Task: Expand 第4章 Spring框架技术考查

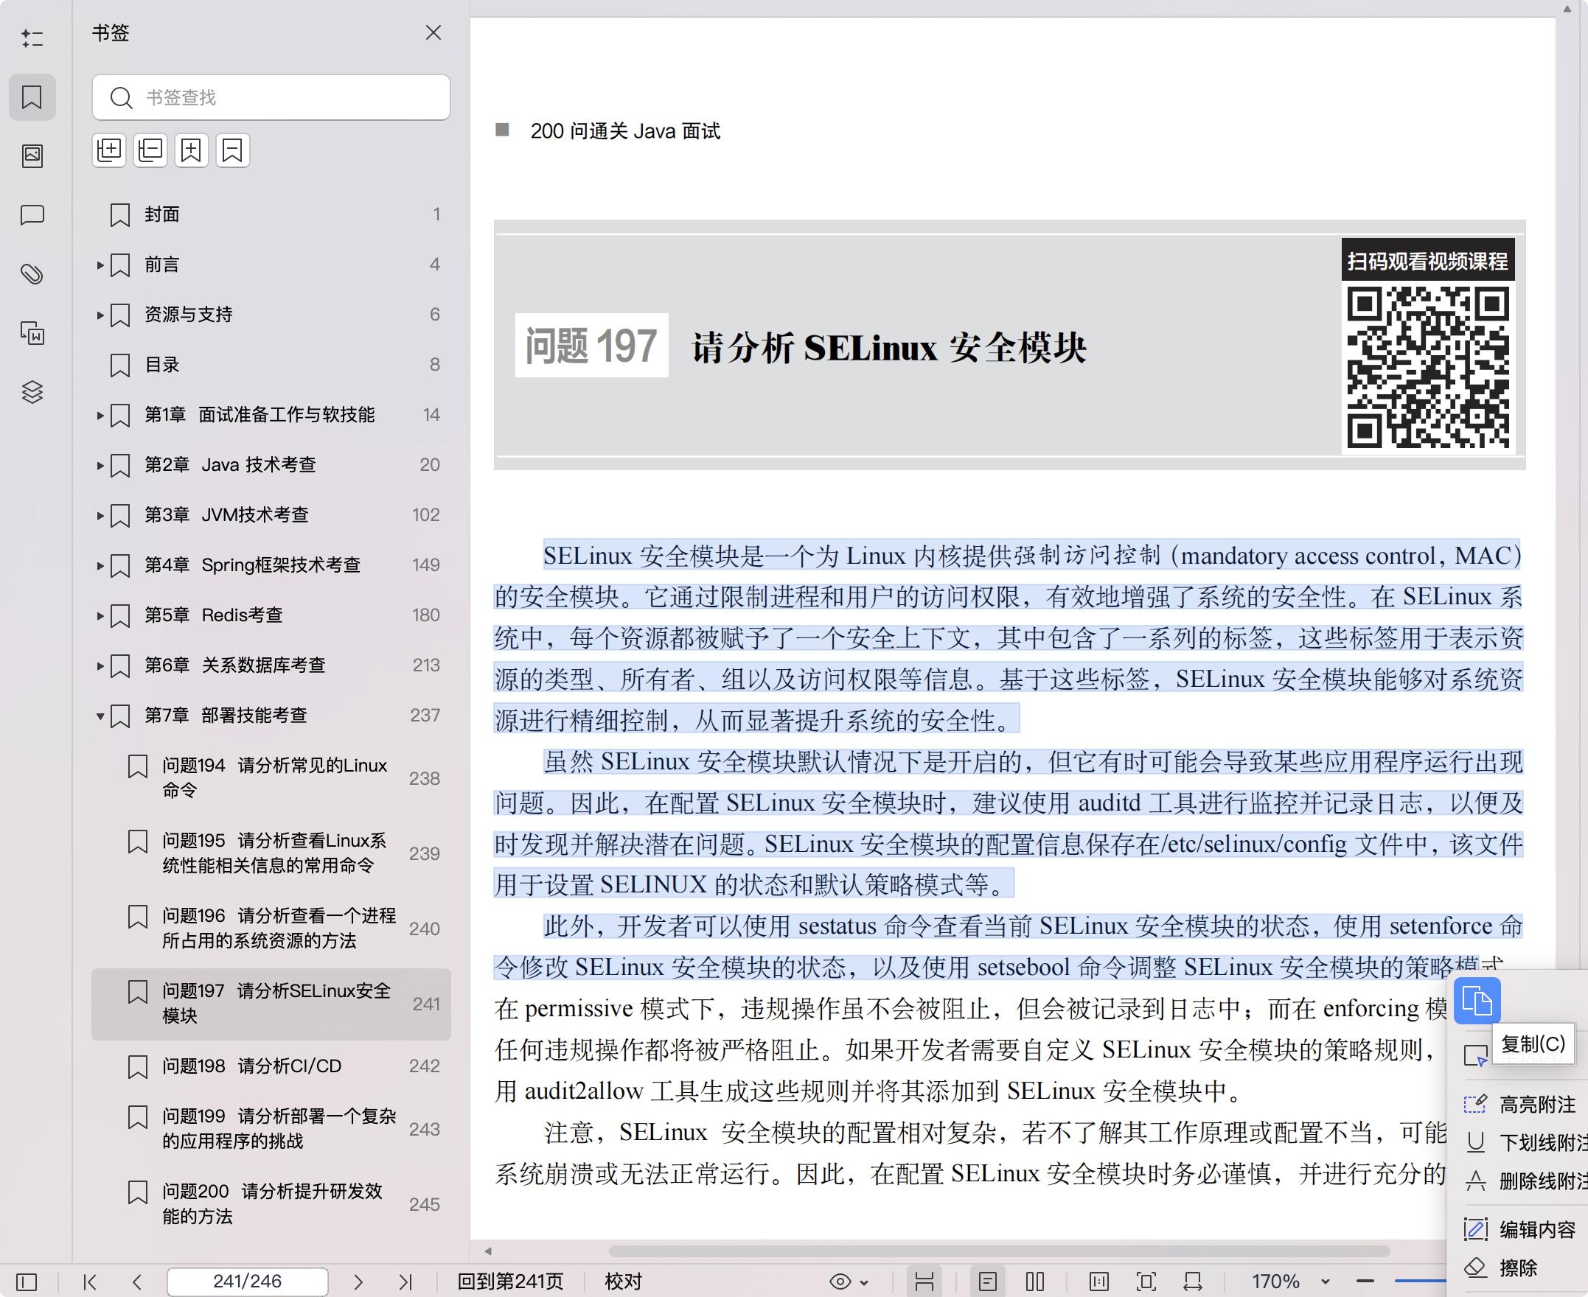Action: pyautogui.click(x=100, y=565)
